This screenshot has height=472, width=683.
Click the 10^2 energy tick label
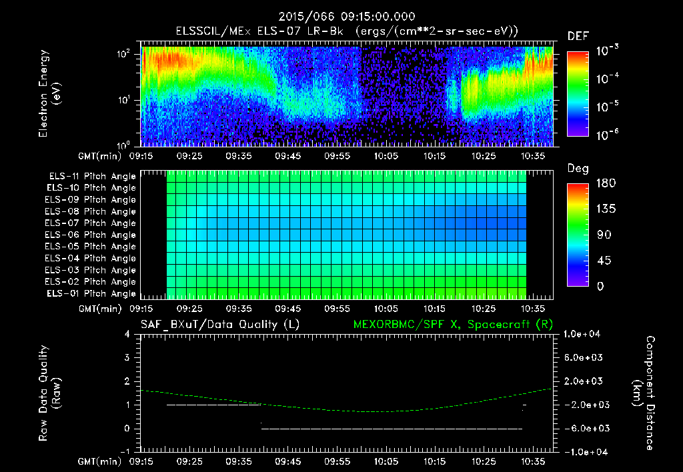123,54
